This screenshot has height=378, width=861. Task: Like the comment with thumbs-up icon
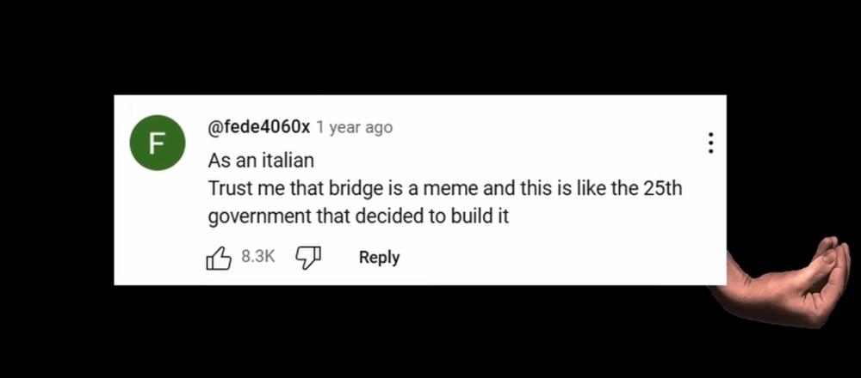tap(218, 258)
